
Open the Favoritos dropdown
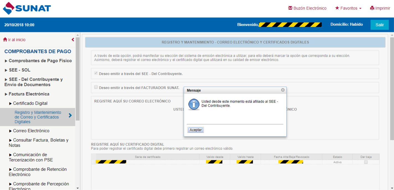pyautogui.click(x=348, y=8)
